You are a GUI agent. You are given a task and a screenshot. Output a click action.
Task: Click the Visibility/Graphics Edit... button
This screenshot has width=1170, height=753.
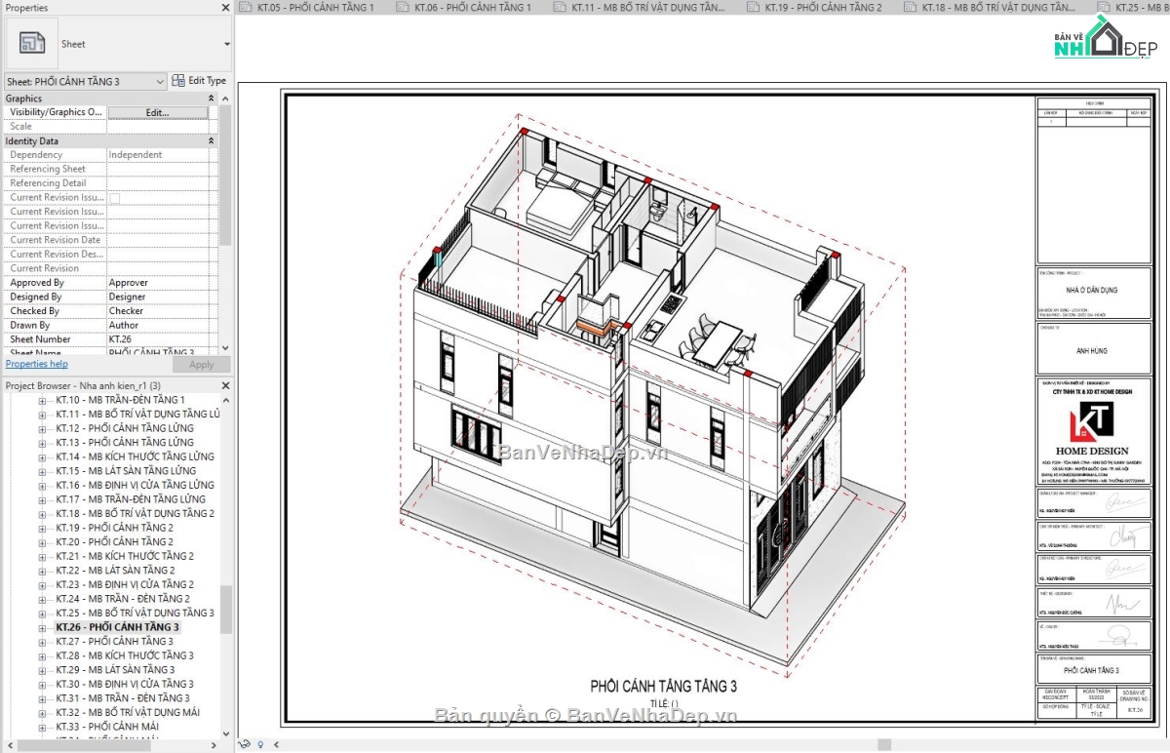[x=157, y=112]
